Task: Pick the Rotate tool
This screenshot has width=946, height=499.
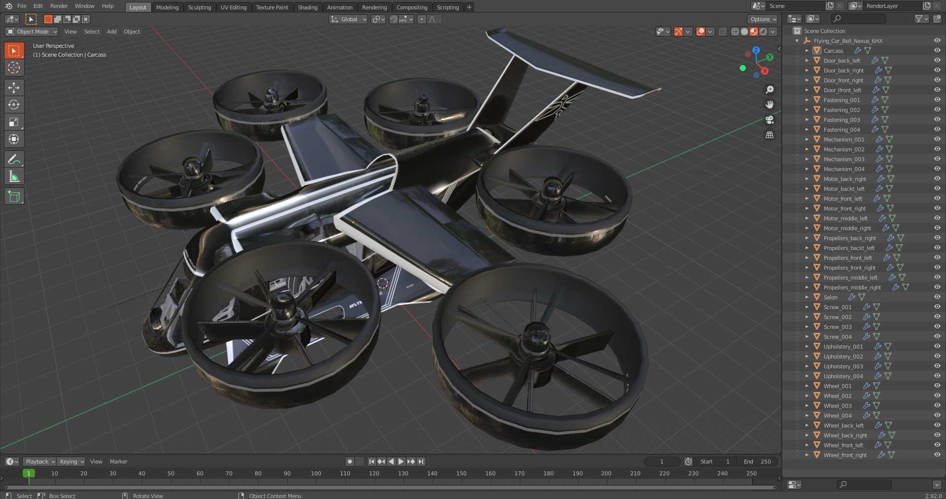Action: 14,105
